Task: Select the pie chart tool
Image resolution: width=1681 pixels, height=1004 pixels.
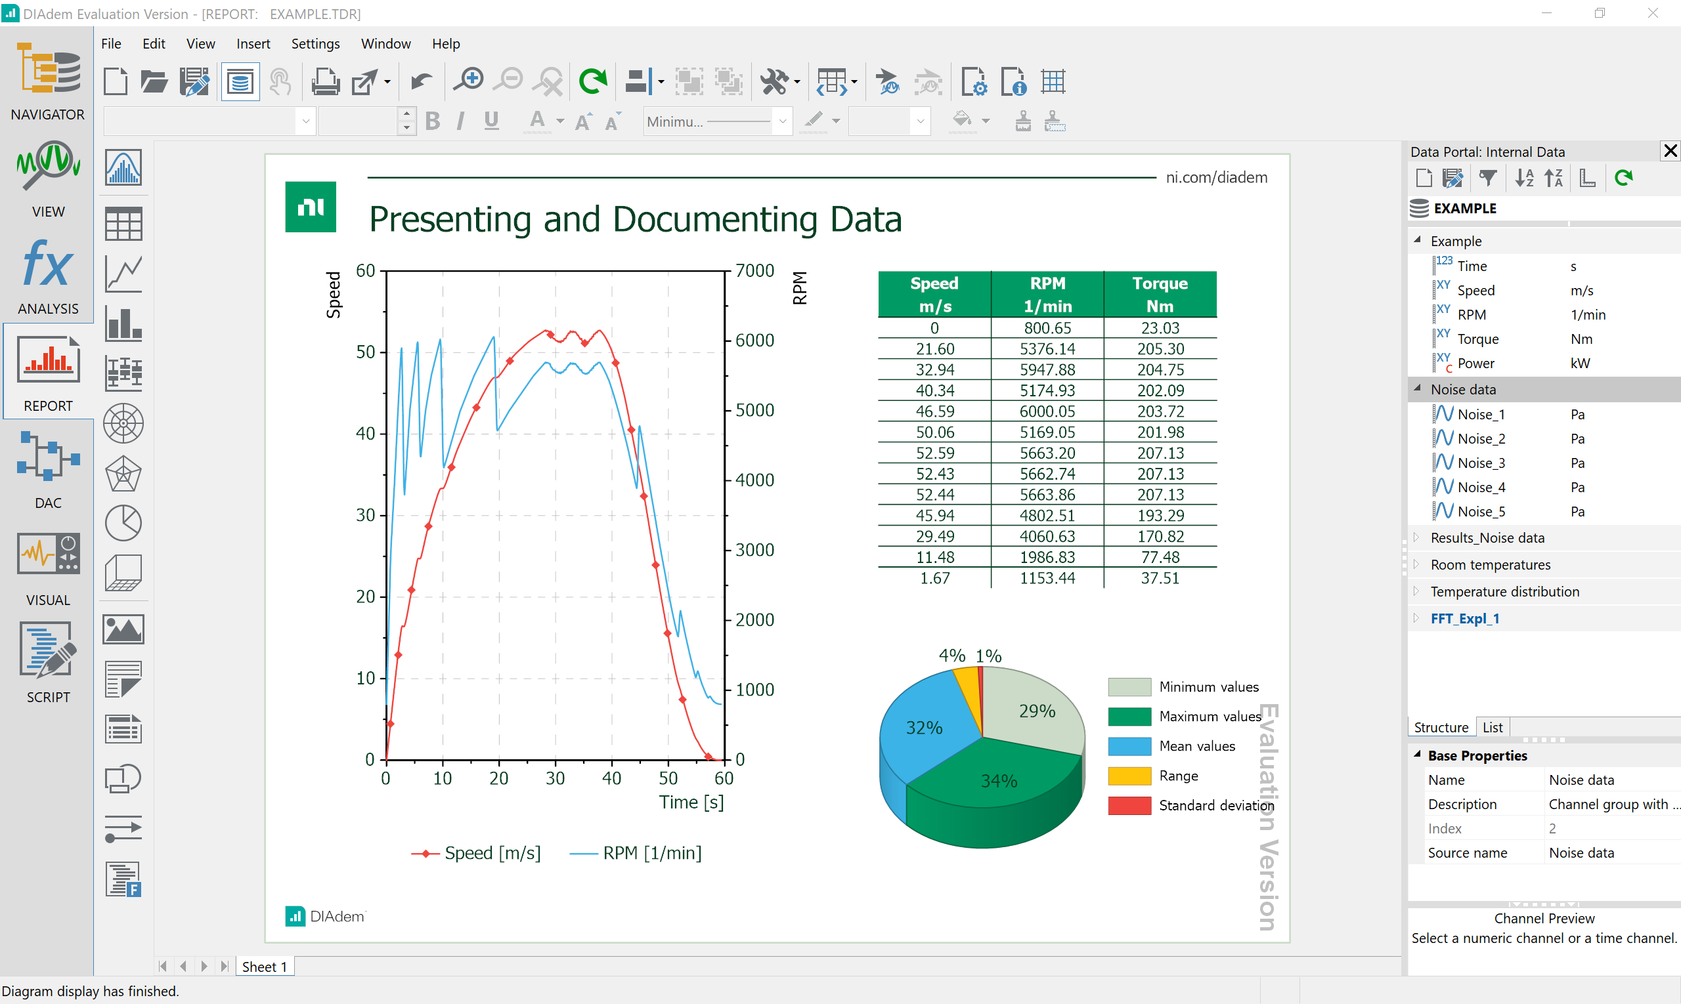Action: click(123, 523)
